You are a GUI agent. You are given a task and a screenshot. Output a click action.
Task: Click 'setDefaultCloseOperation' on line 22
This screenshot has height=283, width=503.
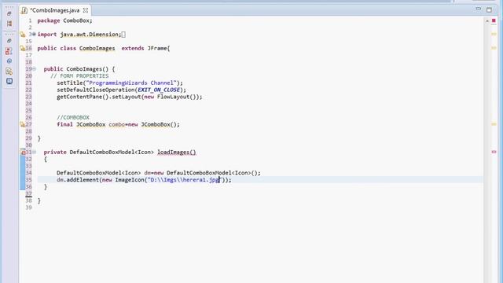point(96,90)
